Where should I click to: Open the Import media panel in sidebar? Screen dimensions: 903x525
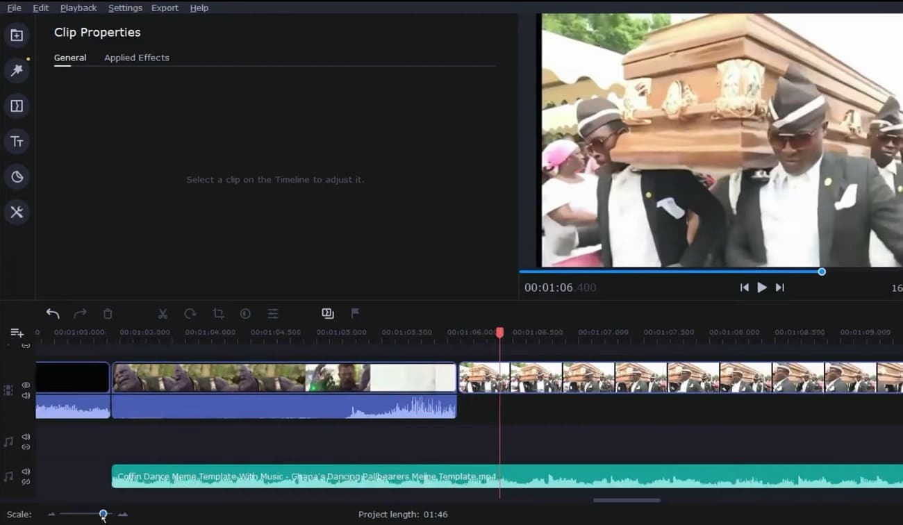pos(17,35)
